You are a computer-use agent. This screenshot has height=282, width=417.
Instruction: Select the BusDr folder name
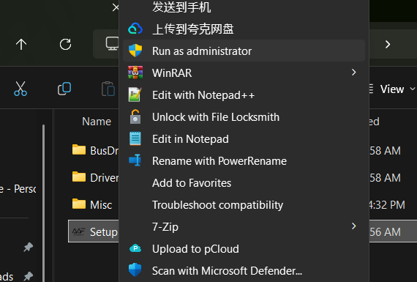pyautogui.click(x=104, y=151)
